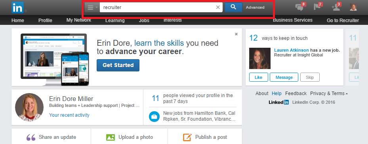
Task: Go to the Home menu item
Action: [x=17, y=21]
